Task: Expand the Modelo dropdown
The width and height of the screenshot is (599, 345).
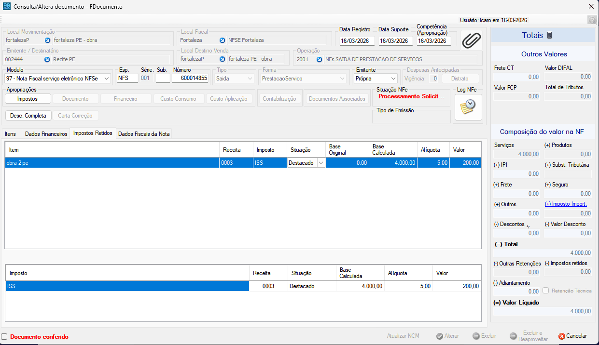Action: (x=107, y=78)
